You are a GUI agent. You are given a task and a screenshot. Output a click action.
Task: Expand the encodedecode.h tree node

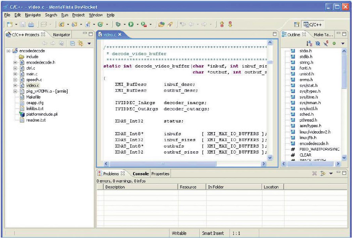[x=15, y=63]
